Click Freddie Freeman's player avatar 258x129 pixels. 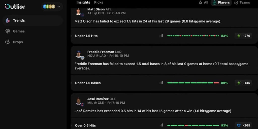(79, 54)
